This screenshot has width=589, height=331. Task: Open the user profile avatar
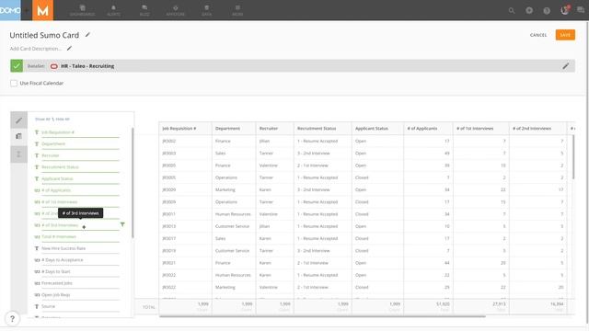[565, 10]
